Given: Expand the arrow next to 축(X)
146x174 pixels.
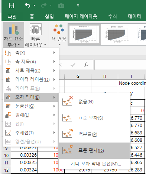Looking at the screenshot, I should tap(54, 53).
